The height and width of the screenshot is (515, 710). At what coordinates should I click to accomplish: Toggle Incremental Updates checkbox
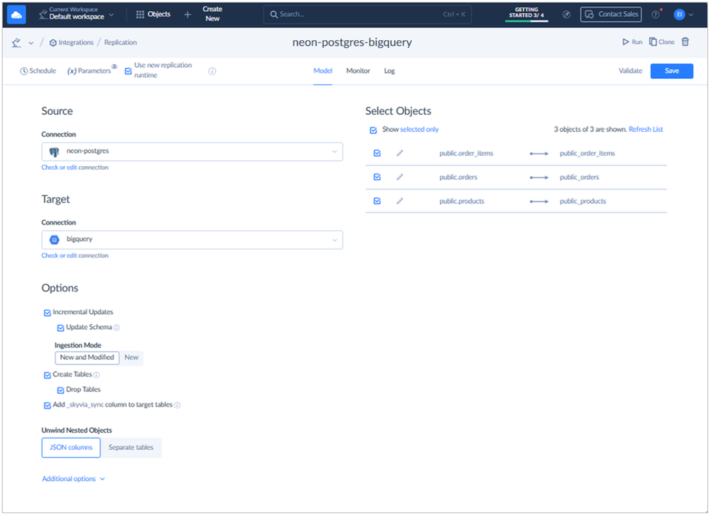47,313
